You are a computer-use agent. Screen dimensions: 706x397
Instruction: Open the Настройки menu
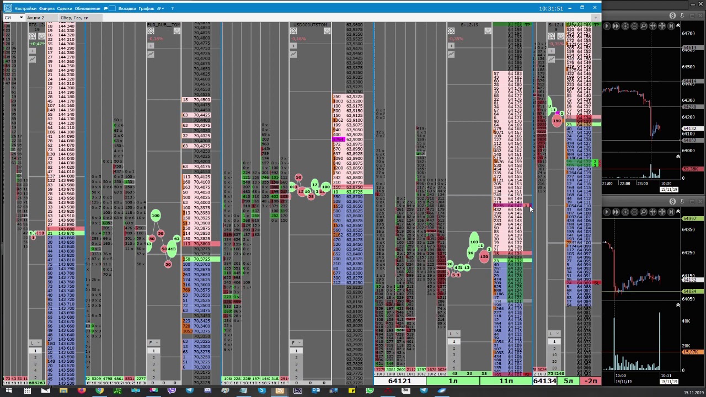click(x=25, y=8)
